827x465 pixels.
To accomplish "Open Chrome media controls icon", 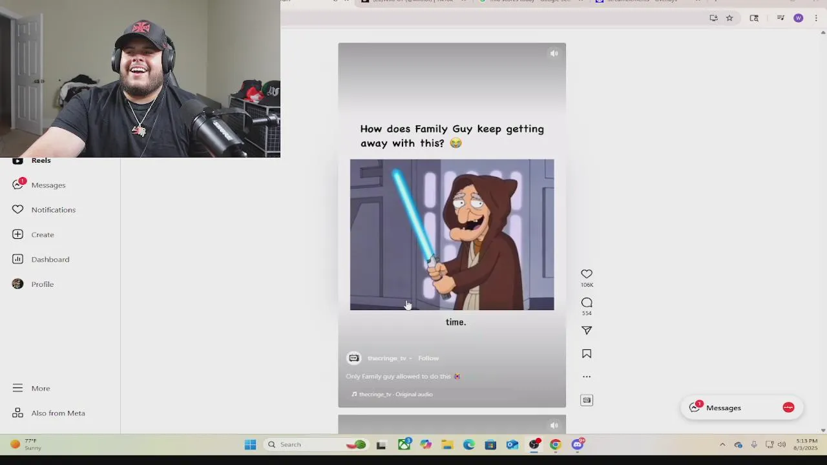I will (x=780, y=18).
